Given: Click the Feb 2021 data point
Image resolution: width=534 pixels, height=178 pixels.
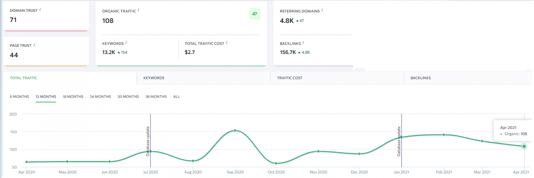Looking at the screenshot, I should (444, 135).
